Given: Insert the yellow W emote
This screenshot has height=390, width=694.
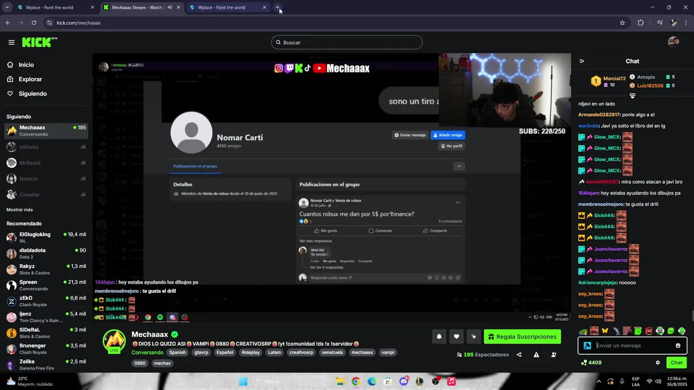Looking at the screenshot, I should [x=605, y=331].
